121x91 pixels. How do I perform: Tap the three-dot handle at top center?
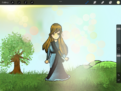click(x=60, y=2)
